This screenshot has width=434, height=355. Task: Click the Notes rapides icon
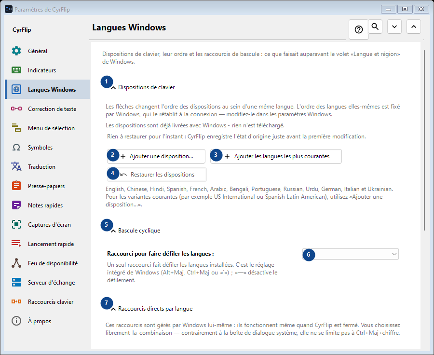16,205
